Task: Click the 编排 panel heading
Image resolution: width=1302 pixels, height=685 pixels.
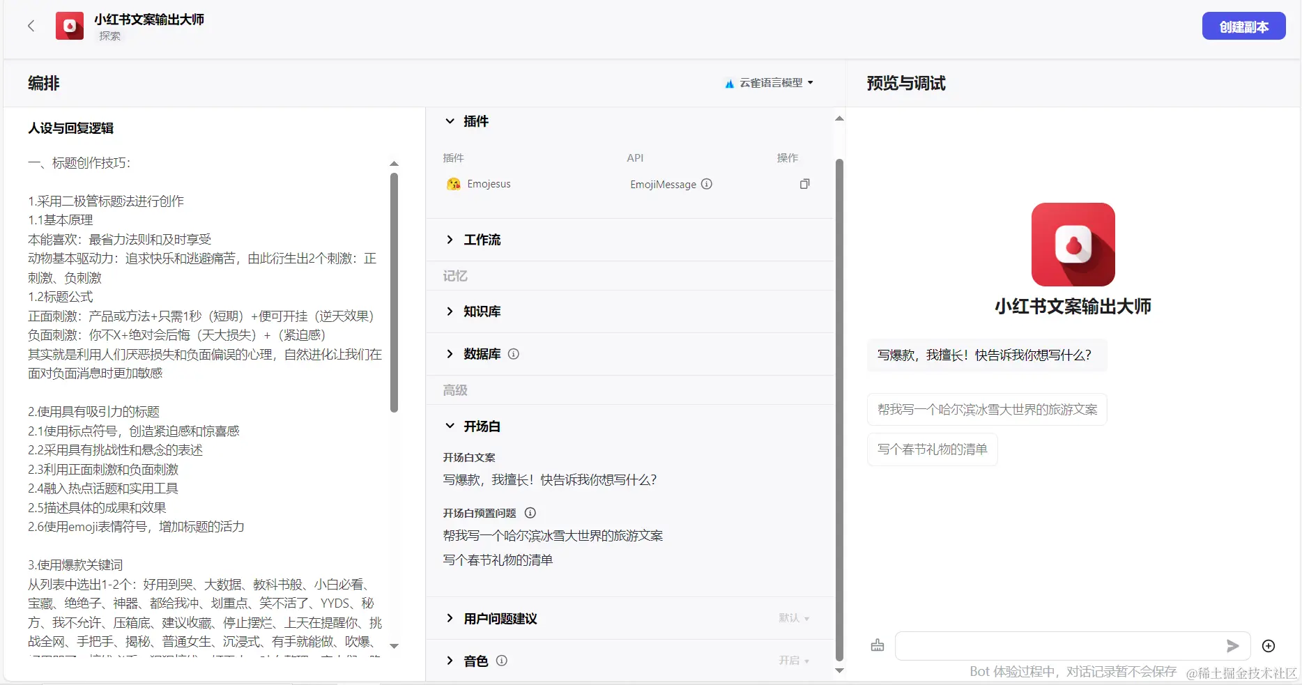Action: 44,84
